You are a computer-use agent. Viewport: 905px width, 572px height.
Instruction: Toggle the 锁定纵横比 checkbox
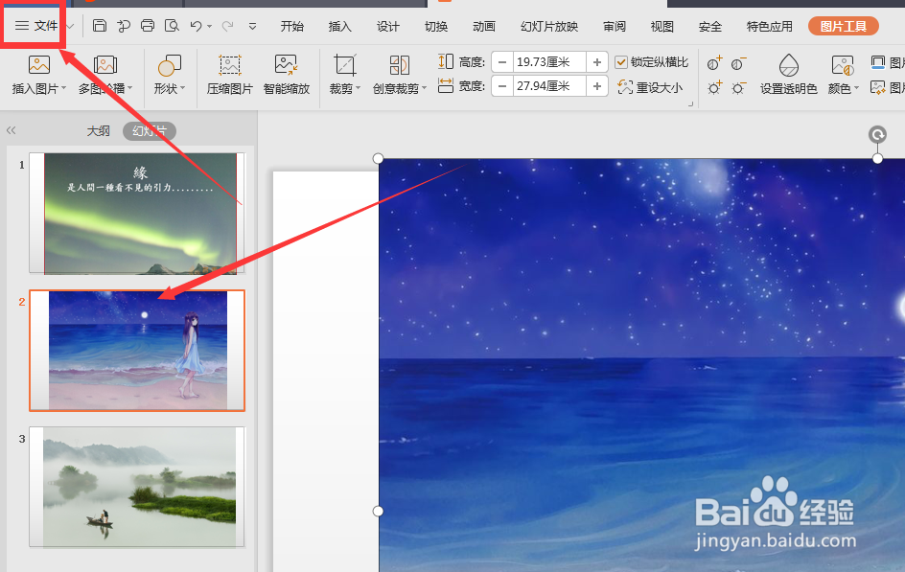621,61
